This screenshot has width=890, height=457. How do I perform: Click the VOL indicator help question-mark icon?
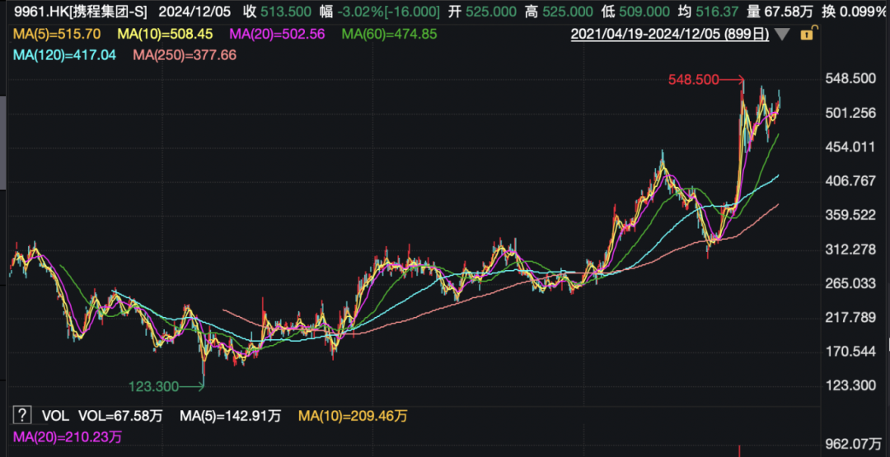[x=22, y=414]
